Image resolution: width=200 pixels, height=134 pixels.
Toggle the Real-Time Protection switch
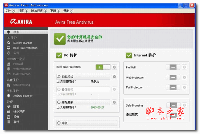[x=103, y=67]
